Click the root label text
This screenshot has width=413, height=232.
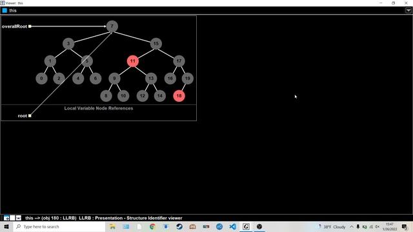[23, 116]
